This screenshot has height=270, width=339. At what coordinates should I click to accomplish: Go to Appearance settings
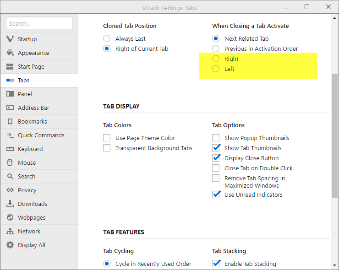coord(39,53)
